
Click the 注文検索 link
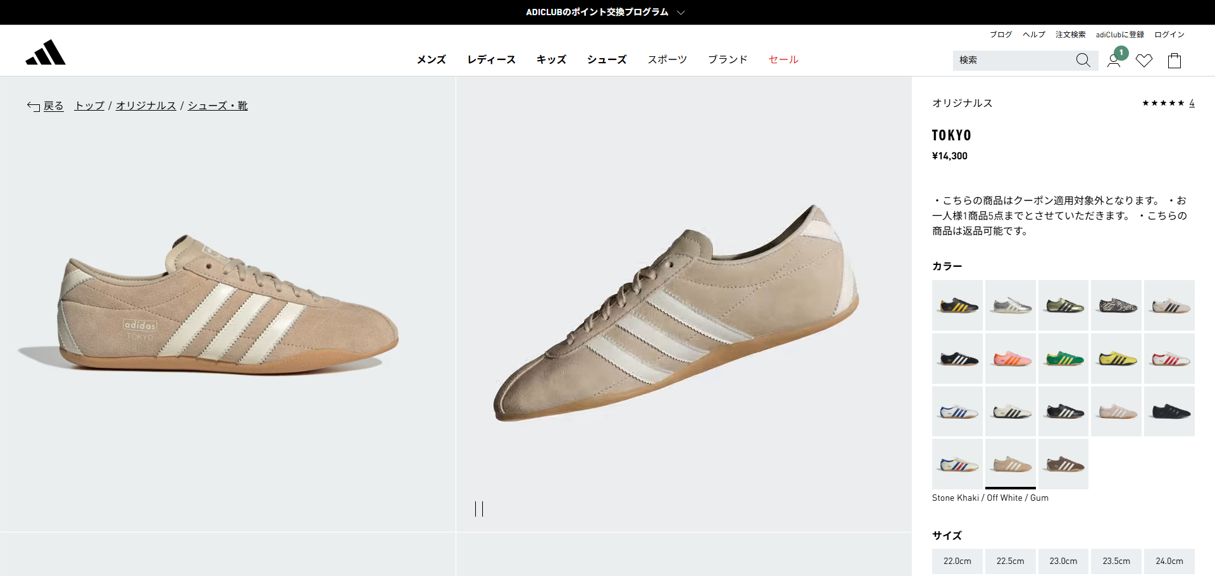(x=1071, y=35)
